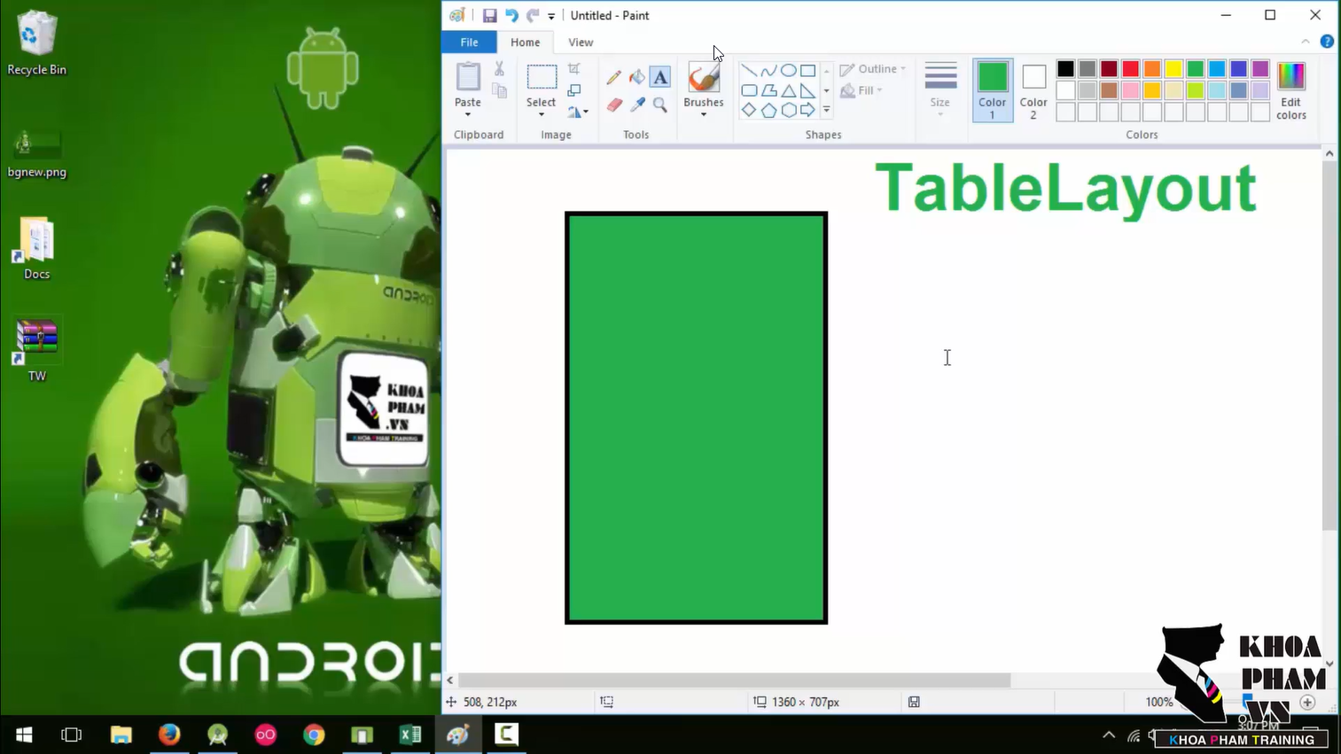This screenshot has width=1341, height=754.
Task: Open the Rotate or flip dropdown
Action: [578, 113]
